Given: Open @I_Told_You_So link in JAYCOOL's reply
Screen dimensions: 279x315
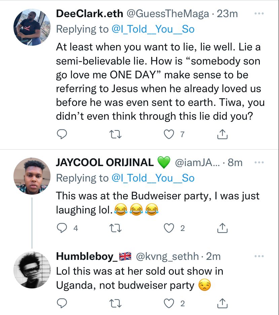Looking at the screenshot, I should point(153,178).
